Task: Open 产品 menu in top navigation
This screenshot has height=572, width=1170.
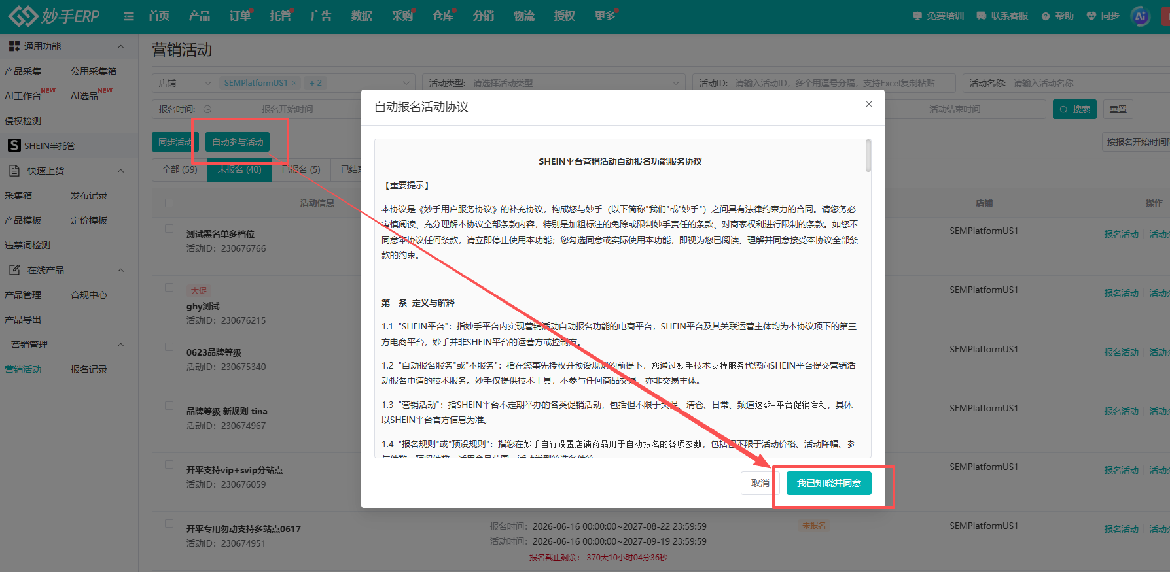Action: (200, 16)
